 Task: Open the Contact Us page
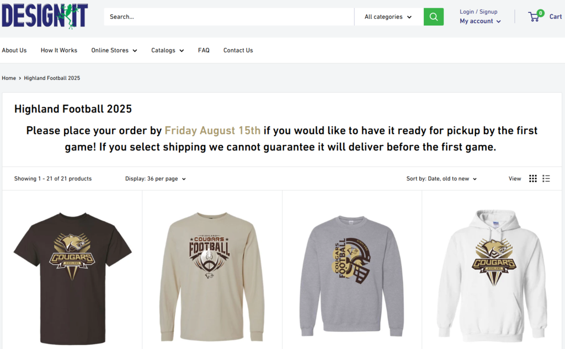238,50
